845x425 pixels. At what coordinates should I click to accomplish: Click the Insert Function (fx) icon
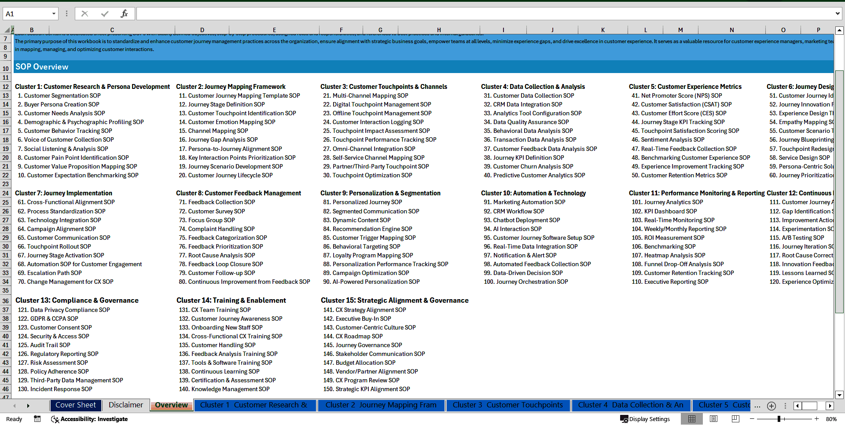[124, 13]
